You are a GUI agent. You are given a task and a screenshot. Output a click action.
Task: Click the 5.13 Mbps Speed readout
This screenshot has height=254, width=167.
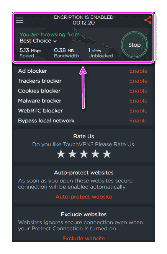30,53
